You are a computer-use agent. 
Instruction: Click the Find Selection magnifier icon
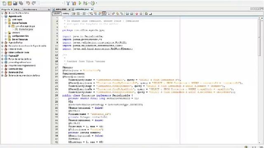(x=91, y=14)
